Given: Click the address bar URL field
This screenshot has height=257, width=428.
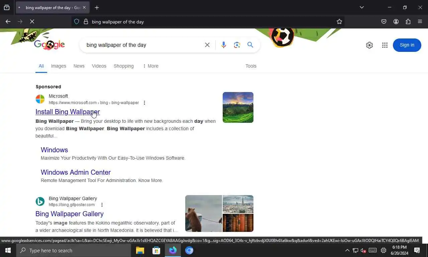Looking at the screenshot, I should [208, 21].
